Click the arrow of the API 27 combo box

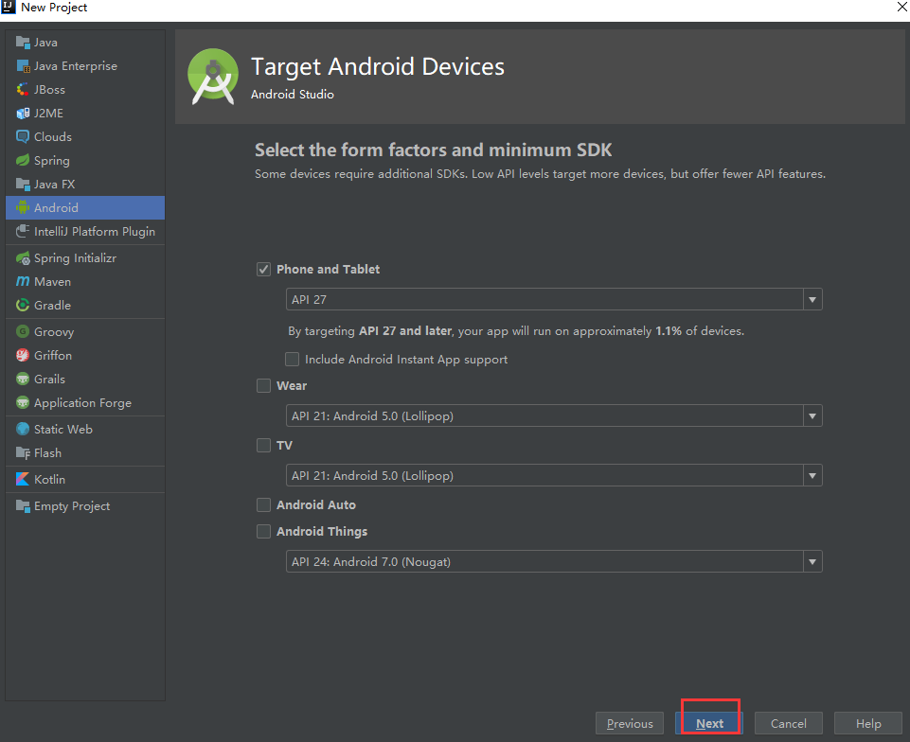point(812,299)
